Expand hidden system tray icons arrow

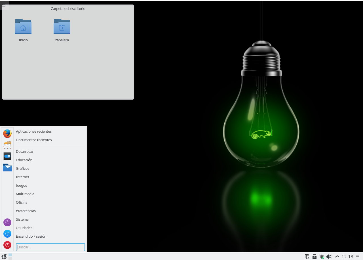click(337, 257)
